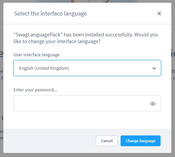Image resolution: width=175 pixels, height=157 pixels.
Task: Click the dialog title "Select the interface language"
Action: click(50, 13)
